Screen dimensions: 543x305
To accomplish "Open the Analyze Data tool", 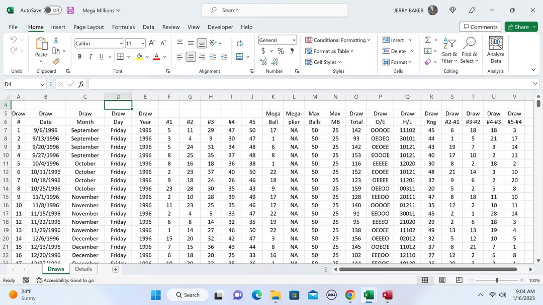I will [496, 50].
